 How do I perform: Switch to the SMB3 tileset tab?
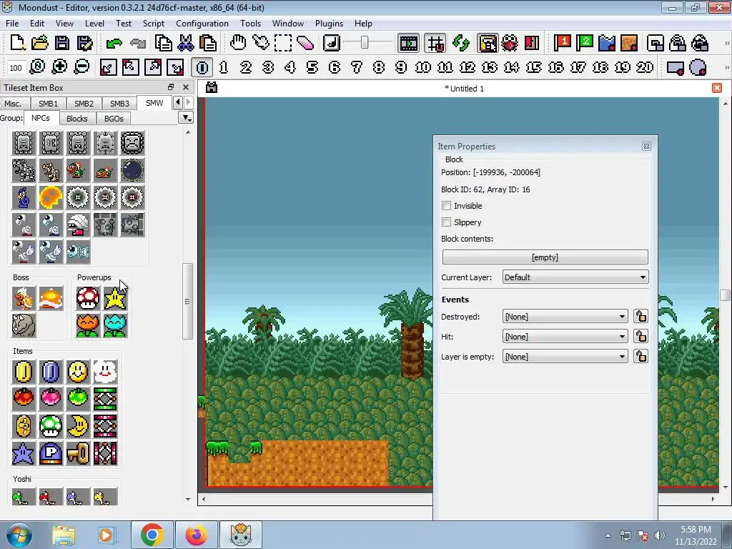(x=119, y=104)
